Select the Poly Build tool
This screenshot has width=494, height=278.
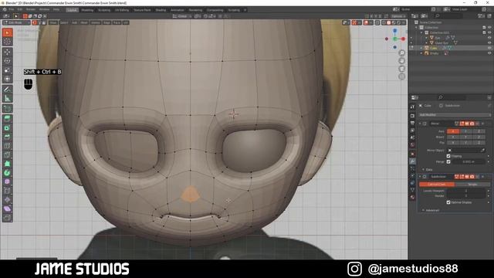(7, 164)
